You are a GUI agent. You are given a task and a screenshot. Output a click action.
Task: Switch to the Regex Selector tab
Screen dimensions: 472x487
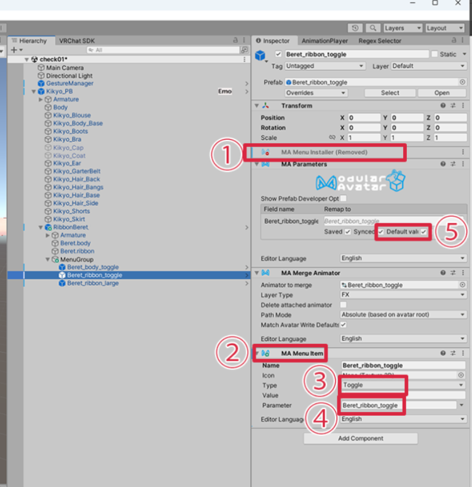point(380,41)
